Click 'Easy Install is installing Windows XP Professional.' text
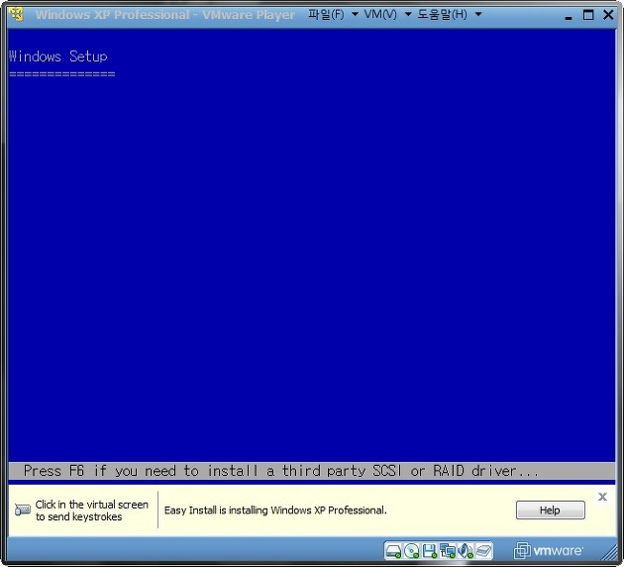624x567 pixels. 275,510
